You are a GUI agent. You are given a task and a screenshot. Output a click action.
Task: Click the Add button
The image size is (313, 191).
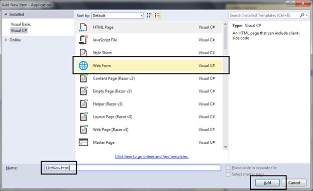(x=267, y=182)
